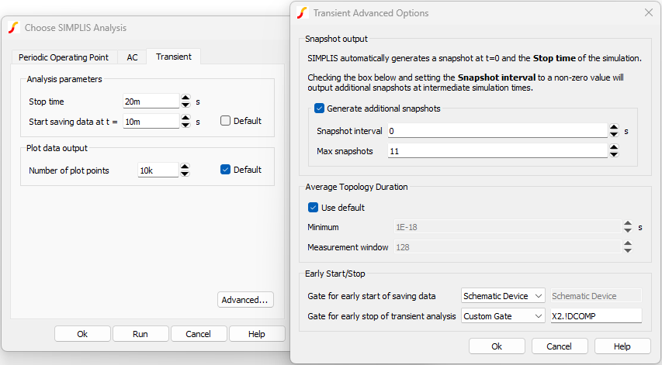Uncheck Default for number of plot points

[226, 170]
